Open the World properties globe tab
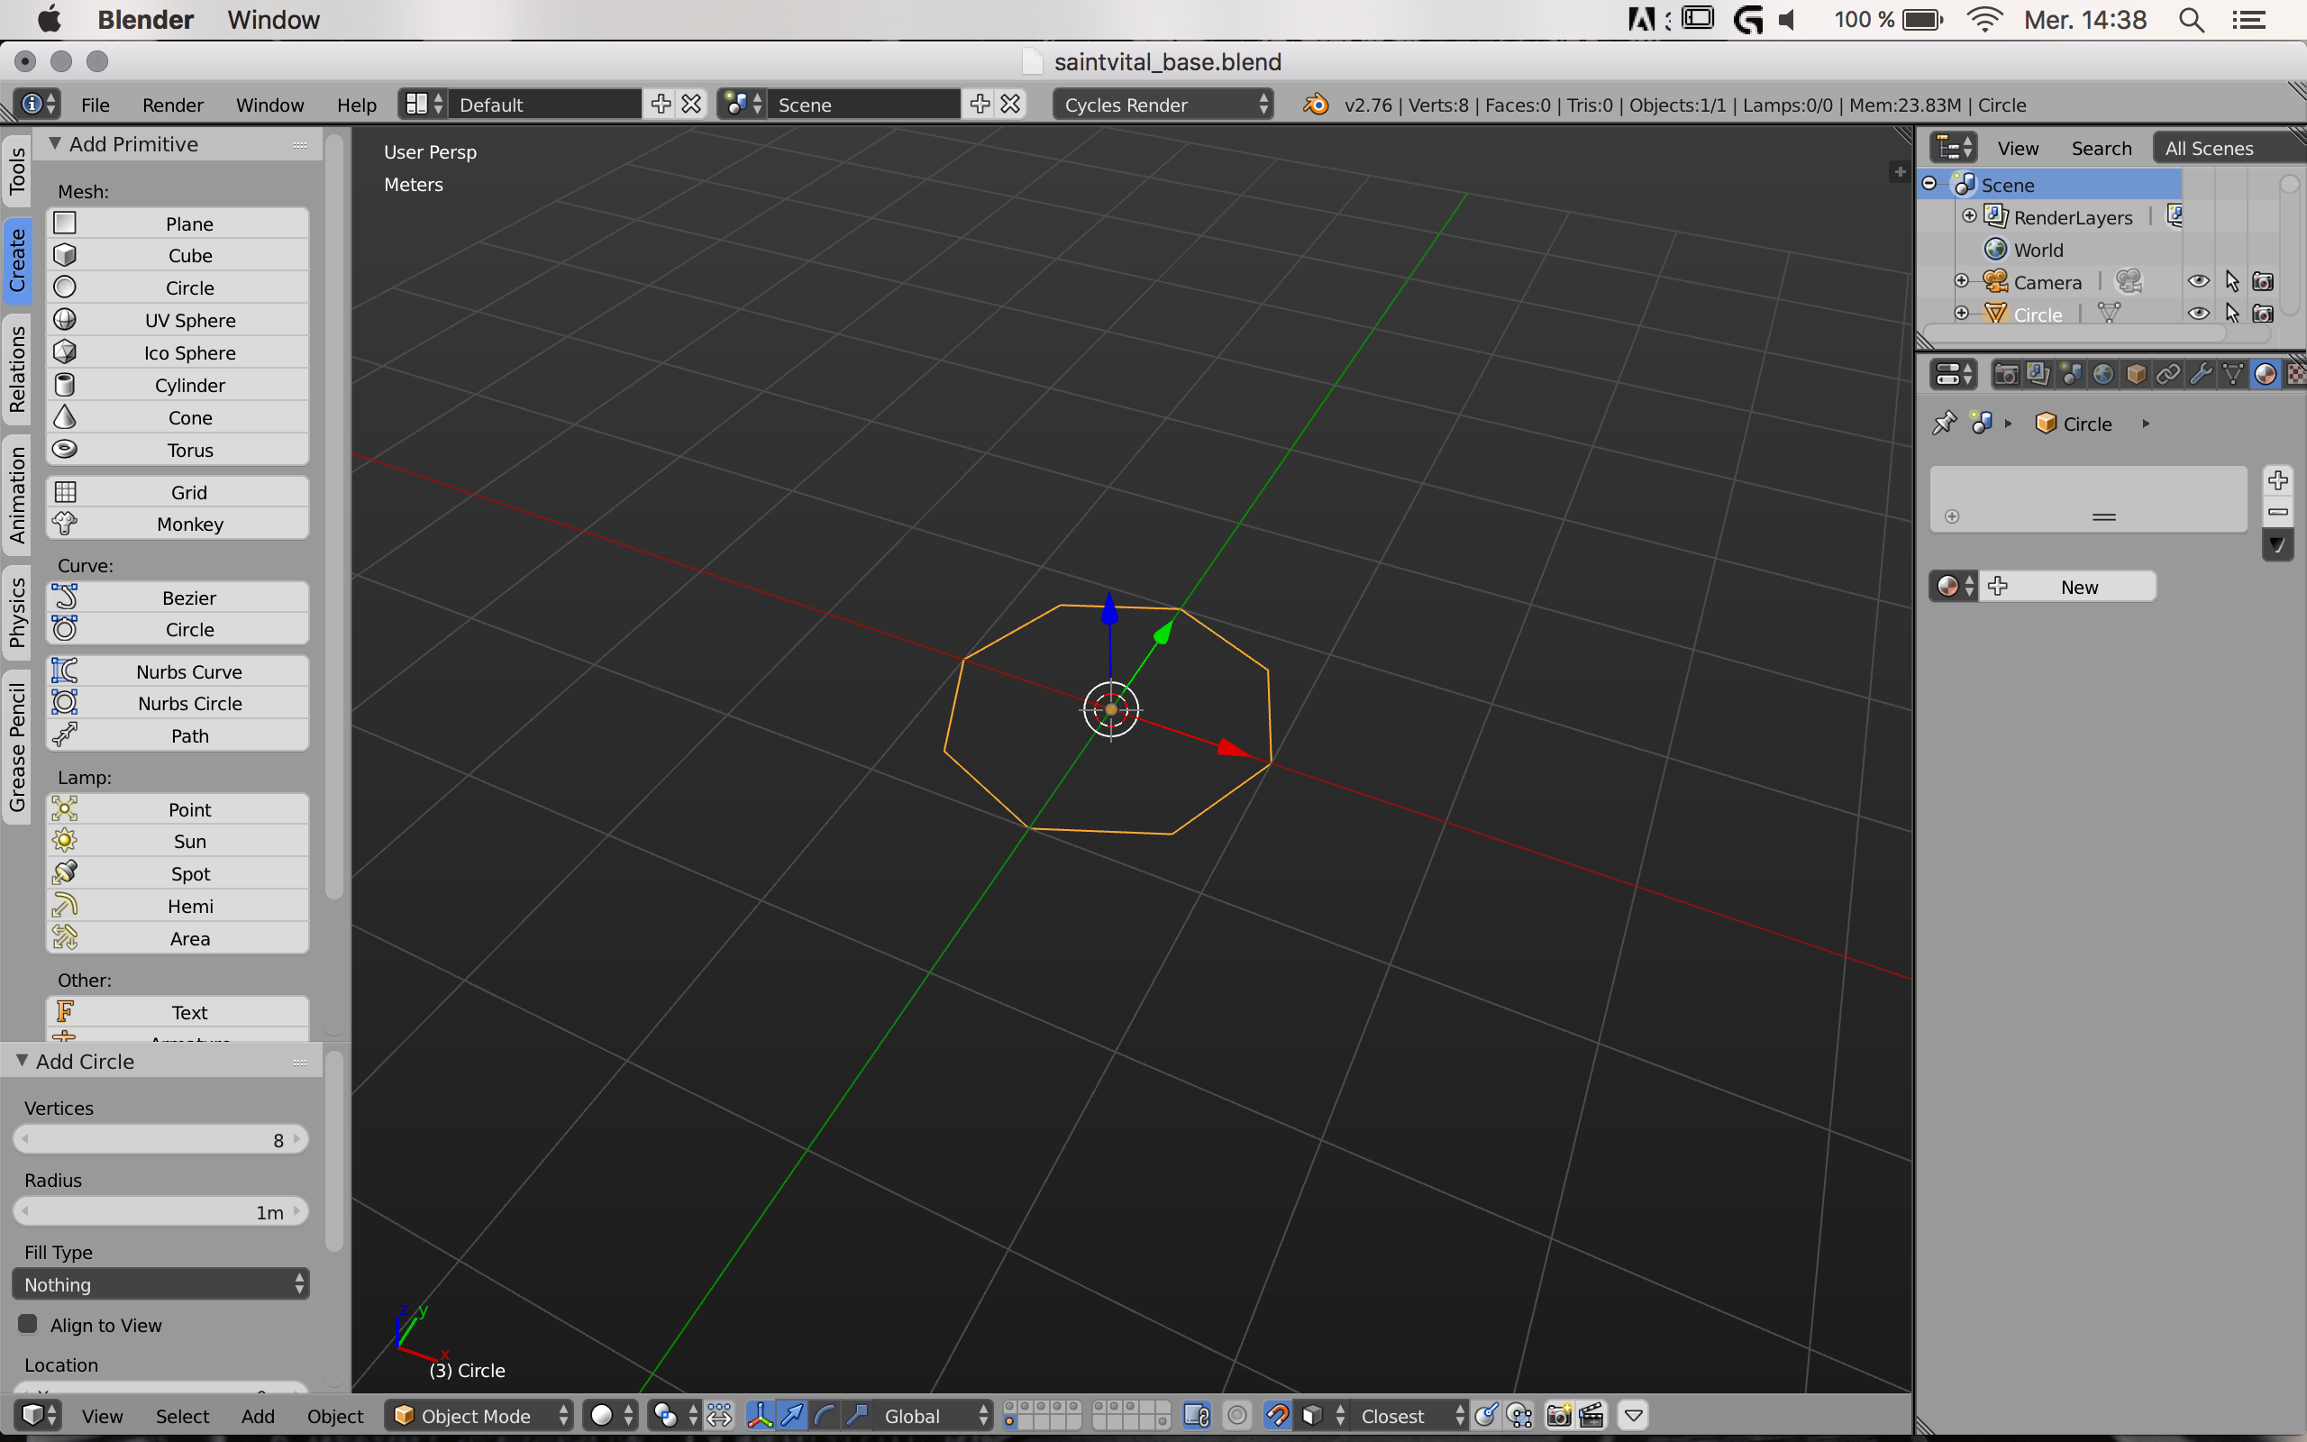The height and width of the screenshot is (1442, 2307). pos(2103,375)
